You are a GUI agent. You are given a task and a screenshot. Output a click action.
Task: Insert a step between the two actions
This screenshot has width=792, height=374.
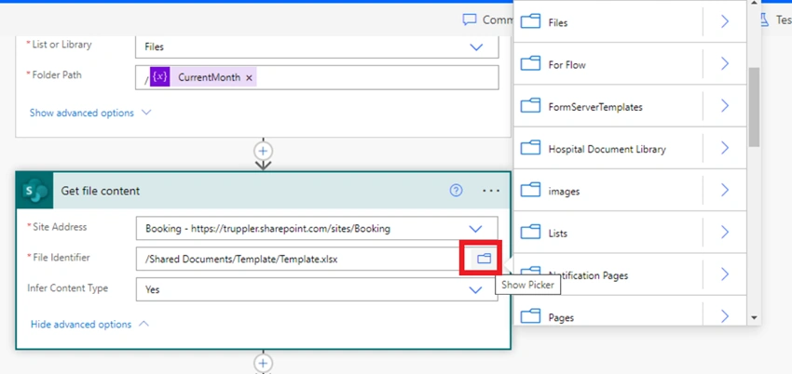(x=263, y=151)
